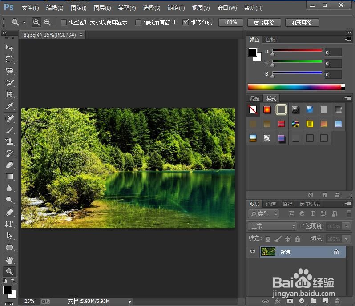The height and width of the screenshot is (306, 355).
Task: Select the Dodge tool
Action: click(9, 200)
